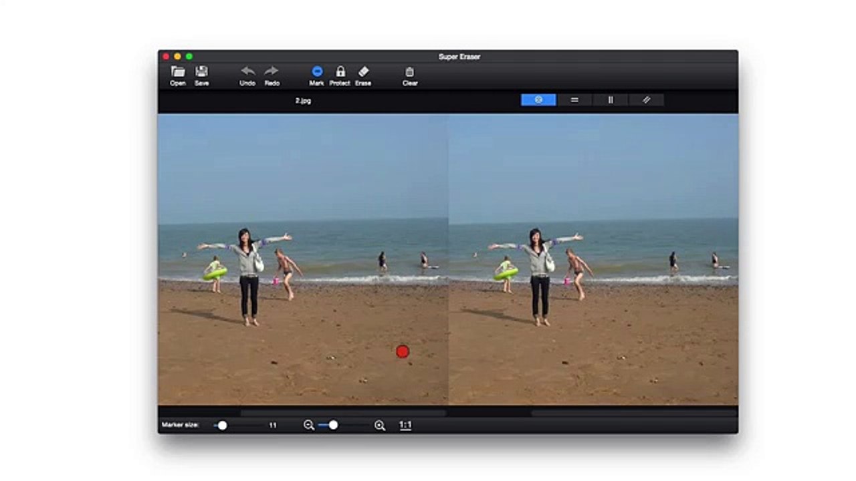Click the Super Eraser window title
This screenshot has width=856, height=481.
click(459, 57)
